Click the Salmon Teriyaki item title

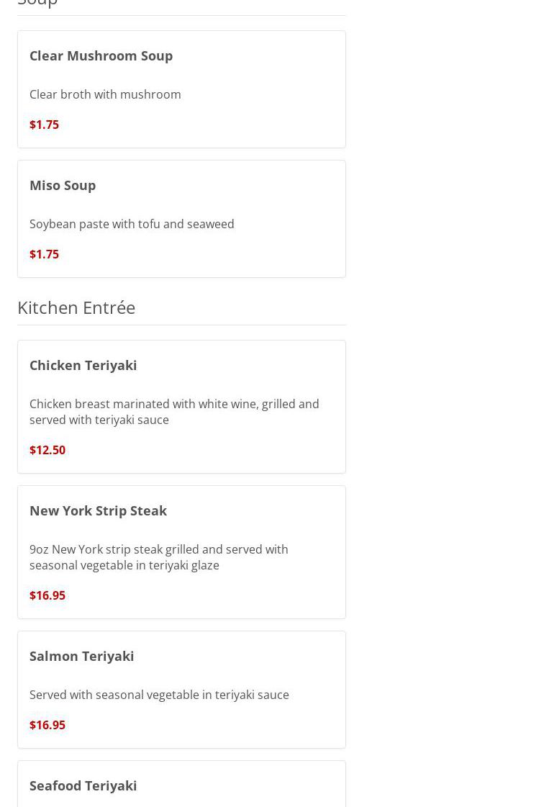pyautogui.click(x=81, y=656)
